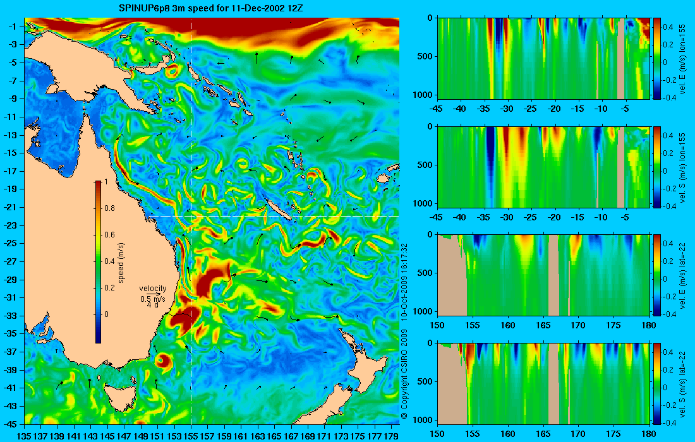Click the velocity reference arrow in the legend
The image size is (695, 442).
click(153, 294)
